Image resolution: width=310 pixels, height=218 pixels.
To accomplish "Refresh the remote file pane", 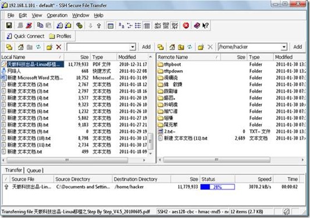I will coord(190,47).
